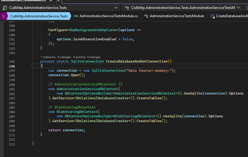
Task: Open the '1 reference' CodeLens link
Action: click(x=48, y=57)
